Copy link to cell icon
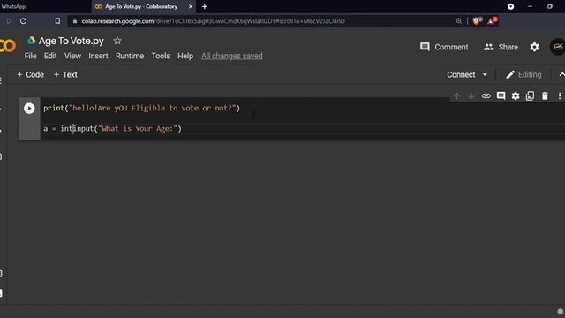Image resolution: width=565 pixels, height=318 pixels. [x=486, y=96]
